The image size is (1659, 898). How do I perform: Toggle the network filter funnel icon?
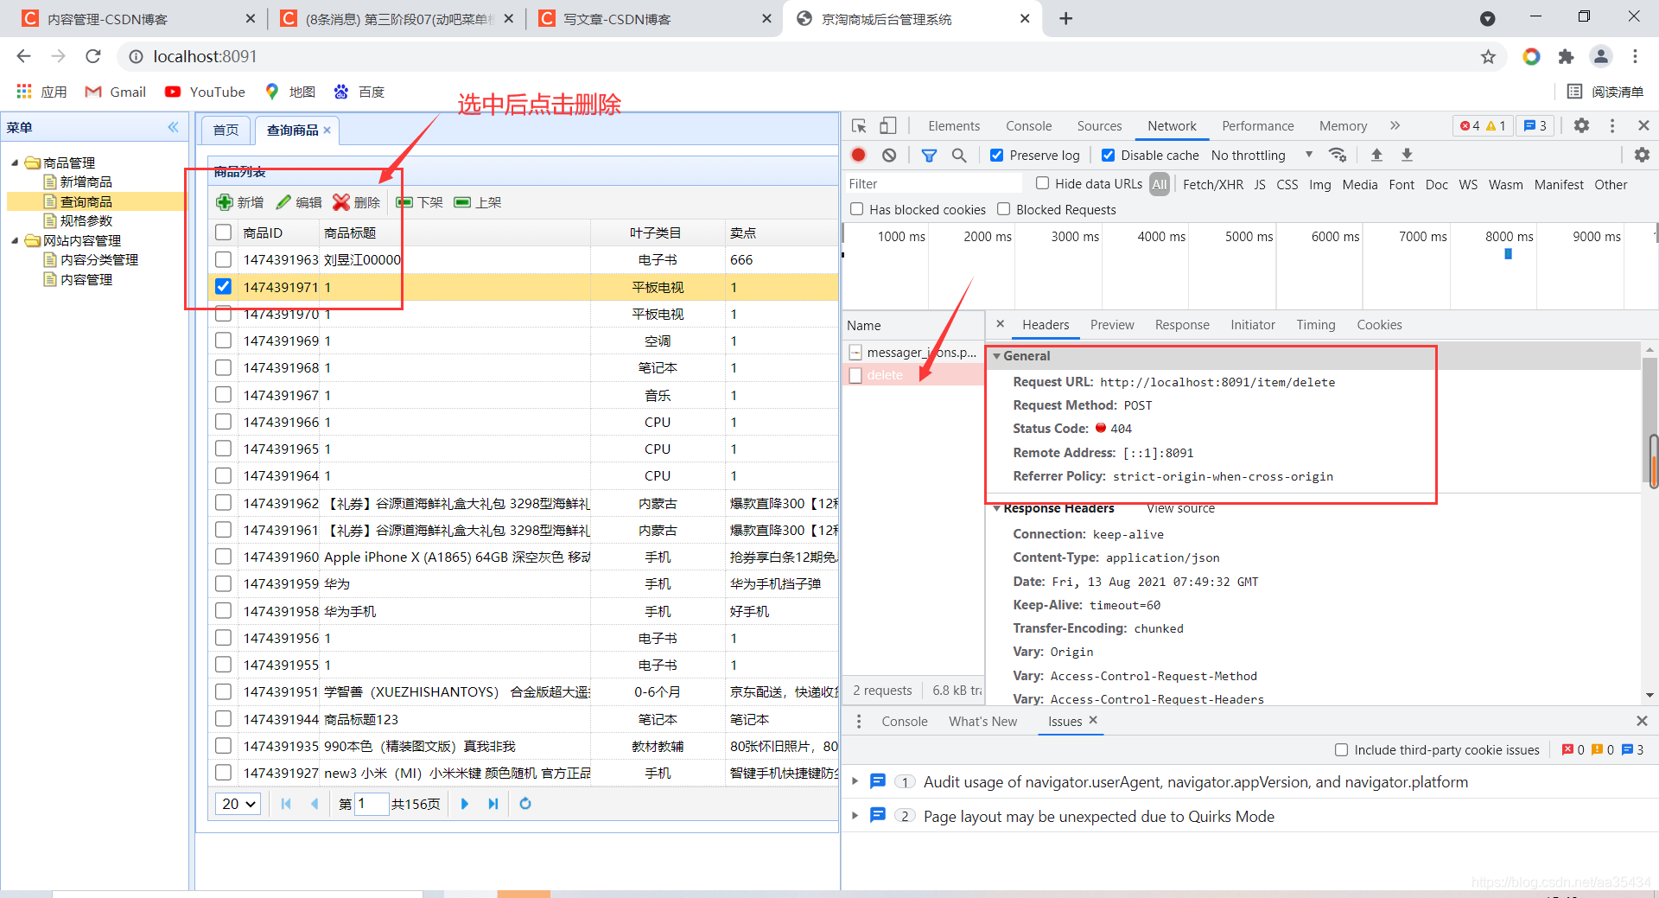pos(929,156)
